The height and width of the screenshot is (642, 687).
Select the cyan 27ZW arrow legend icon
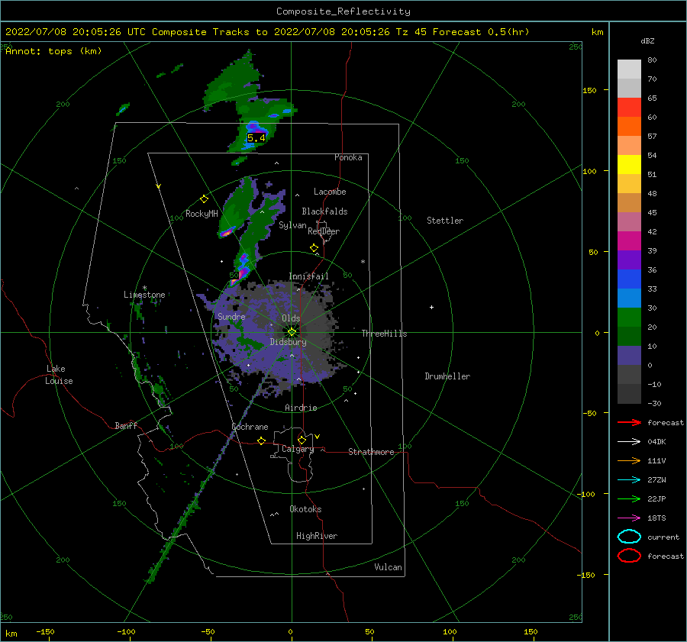tap(629, 480)
